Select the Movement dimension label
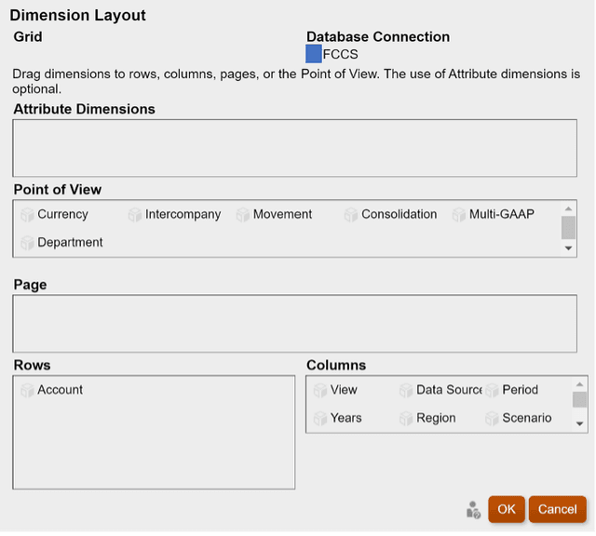 click(282, 214)
